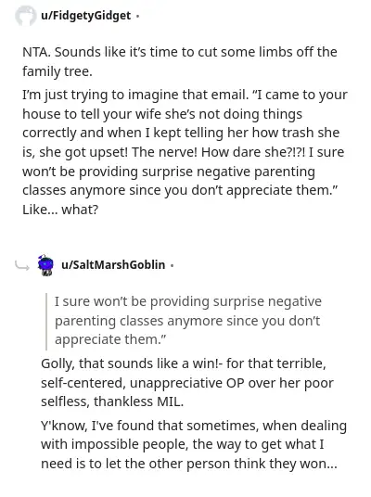The image size is (371, 497).
Task: Open the u/FidgetyGidget profile link
Action: tap(85, 16)
